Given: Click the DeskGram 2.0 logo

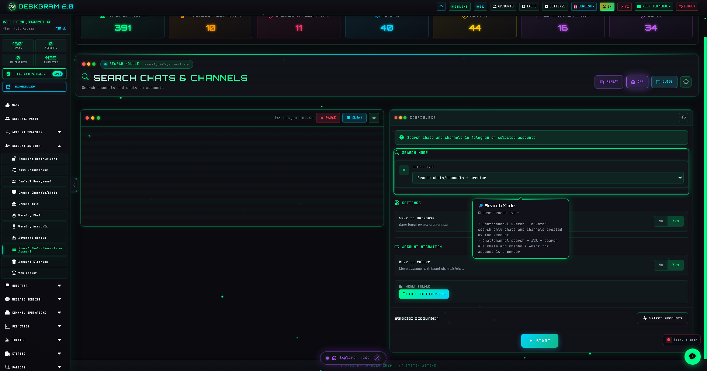Looking at the screenshot, I should [41, 6].
